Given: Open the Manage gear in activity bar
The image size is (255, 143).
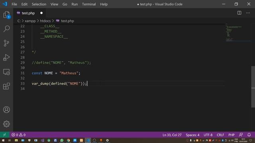Looking at the screenshot, I should tap(6, 124).
